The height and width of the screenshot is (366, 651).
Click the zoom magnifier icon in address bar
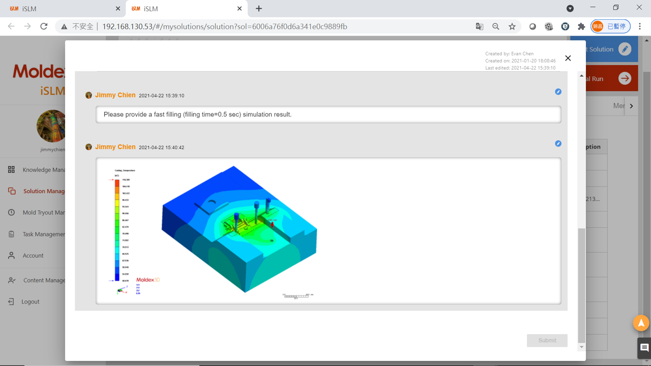496,26
